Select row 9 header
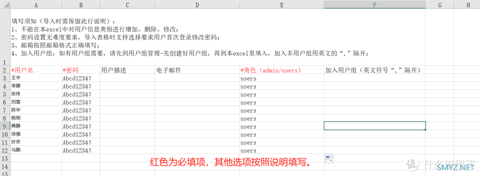The image size is (480, 176). [5, 126]
